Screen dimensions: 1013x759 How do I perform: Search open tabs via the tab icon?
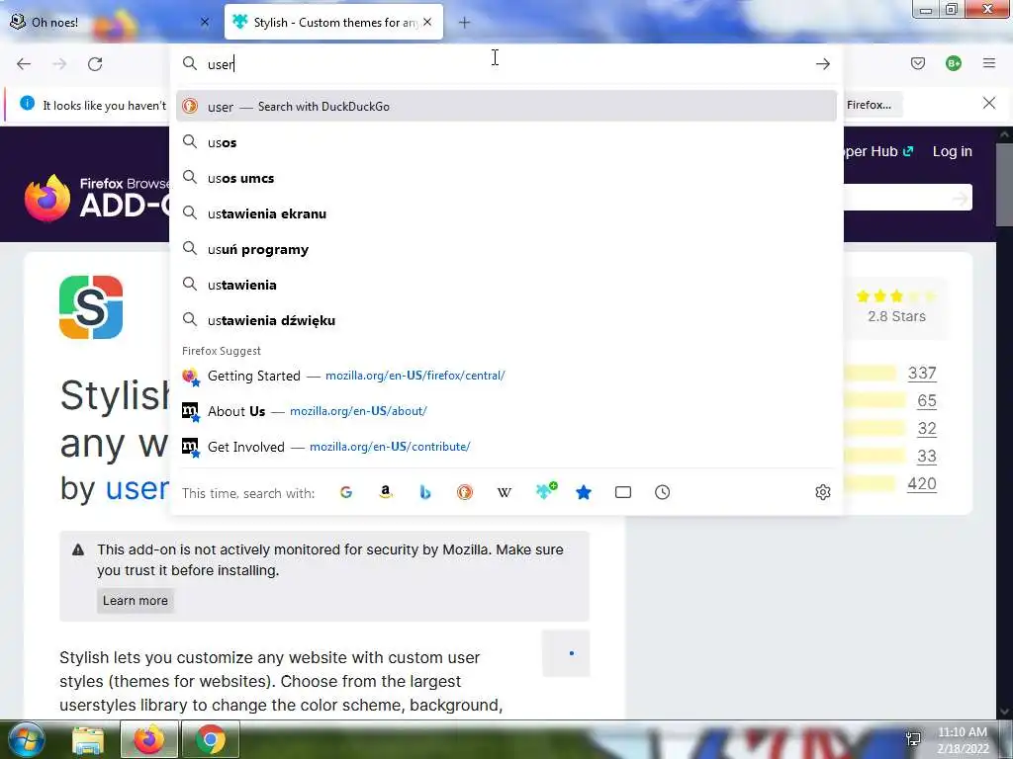(623, 492)
